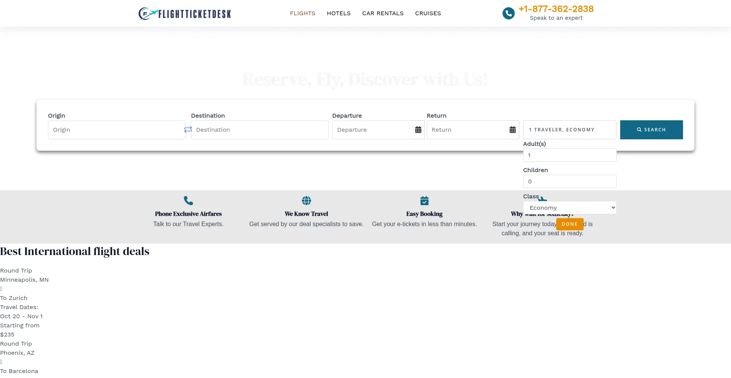Select the Adult(s) count field
Screen dimensions: 731x378
[570, 155]
